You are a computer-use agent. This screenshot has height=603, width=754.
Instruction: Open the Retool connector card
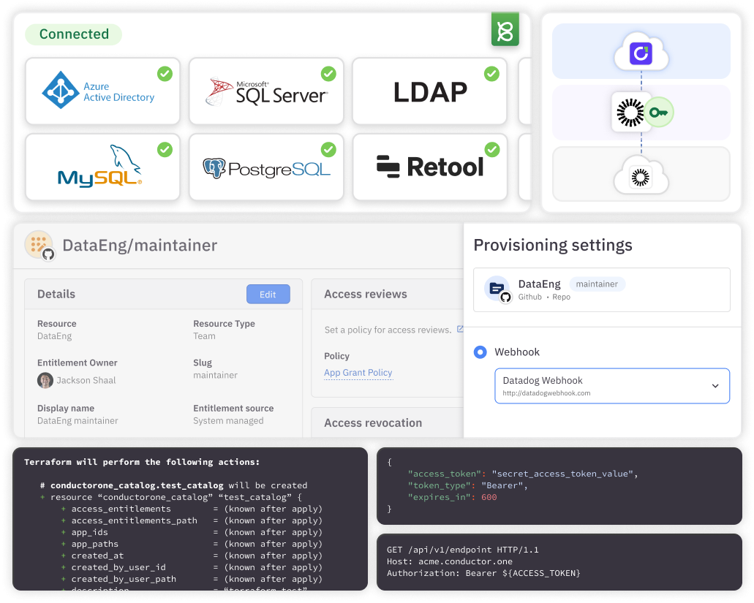click(430, 167)
